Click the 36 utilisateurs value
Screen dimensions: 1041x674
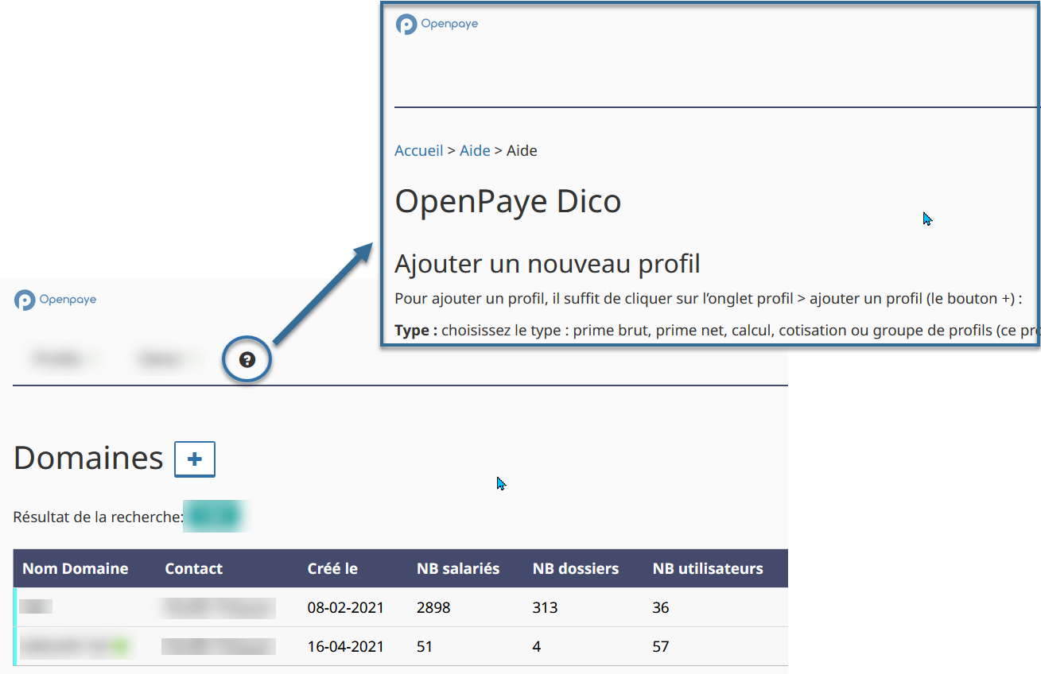click(x=661, y=608)
